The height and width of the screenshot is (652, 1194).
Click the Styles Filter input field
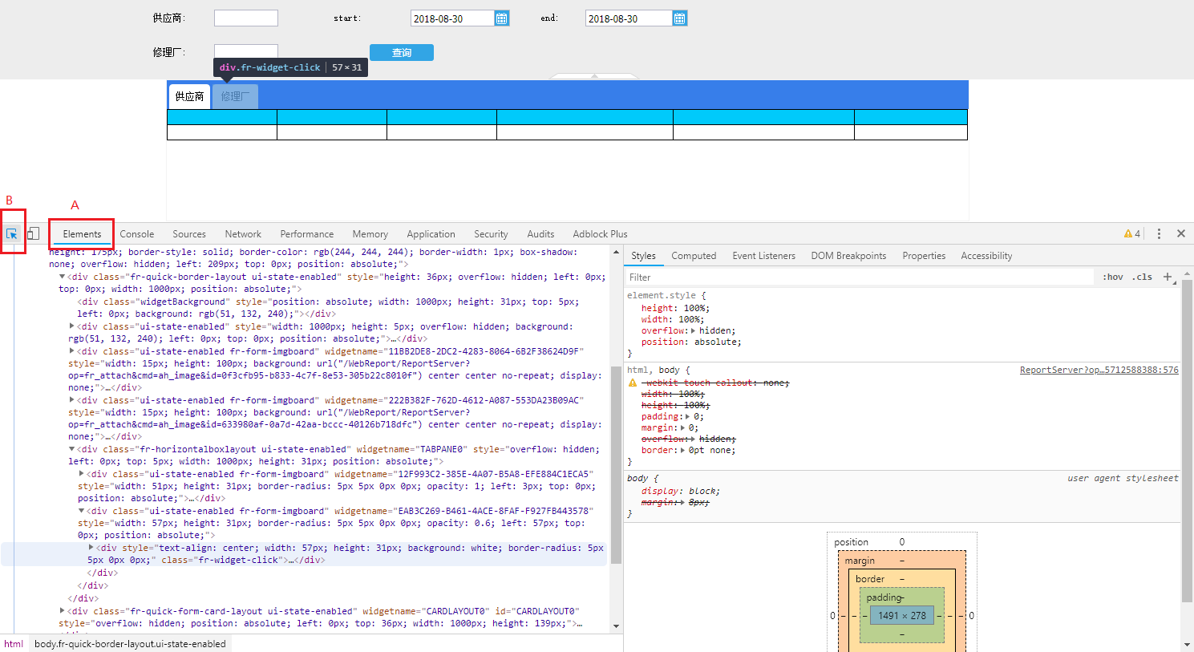(858, 277)
